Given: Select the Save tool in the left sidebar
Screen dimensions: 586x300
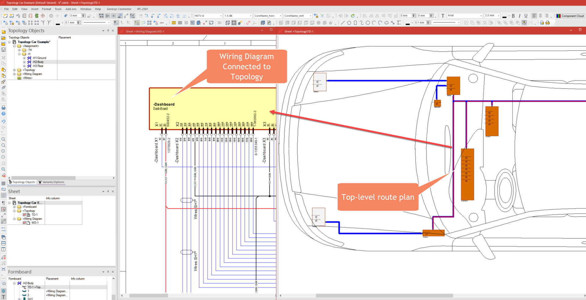Looking at the screenshot, I should click(x=3, y=49).
